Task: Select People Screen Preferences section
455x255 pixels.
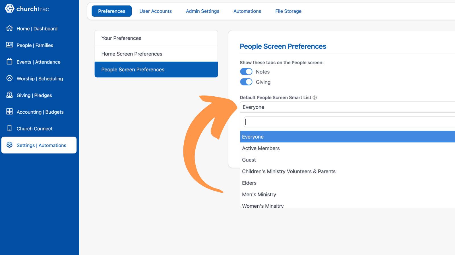Action: (x=156, y=69)
